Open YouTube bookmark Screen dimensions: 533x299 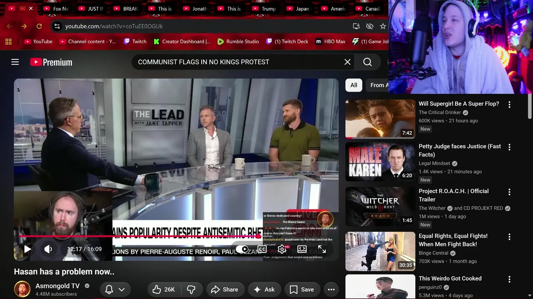coord(38,42)
